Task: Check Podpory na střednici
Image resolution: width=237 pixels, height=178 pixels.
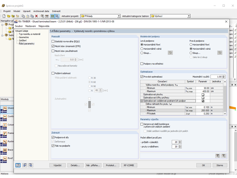Action: 142,64
